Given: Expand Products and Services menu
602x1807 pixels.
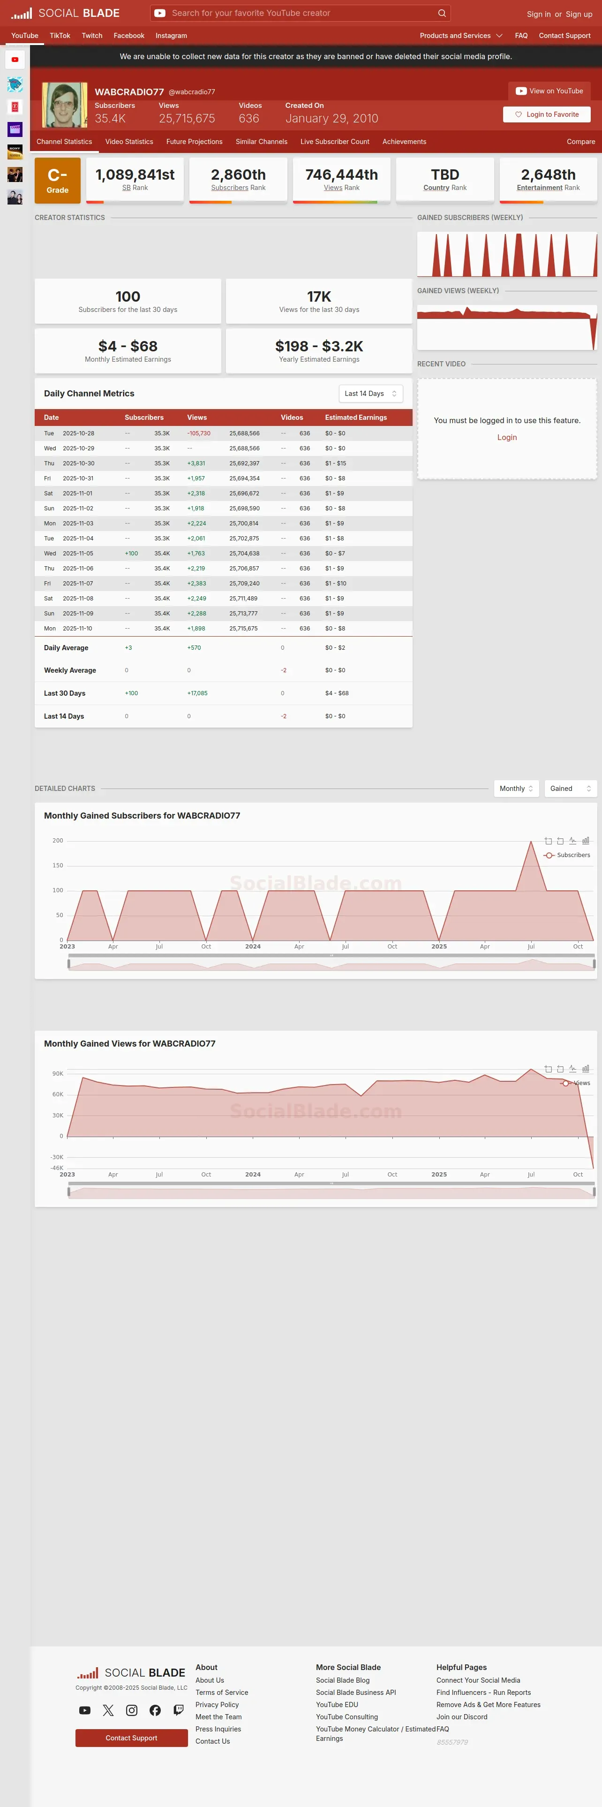Looking at the screenshot, I should [461, 36].
